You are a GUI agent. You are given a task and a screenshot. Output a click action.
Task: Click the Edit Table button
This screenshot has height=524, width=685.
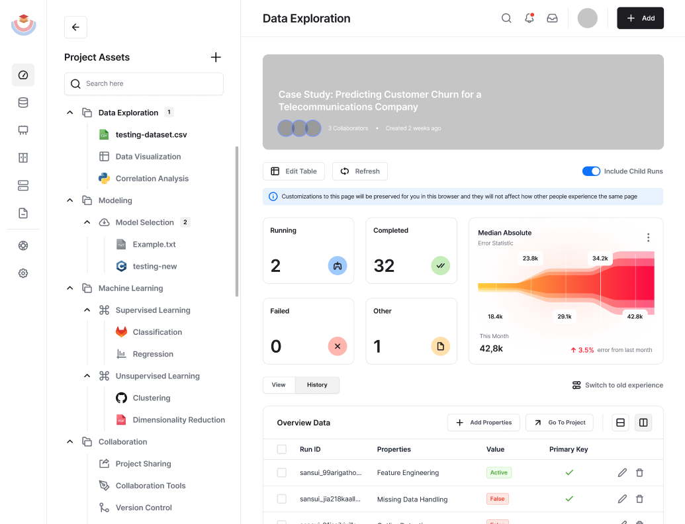point(294,171)
